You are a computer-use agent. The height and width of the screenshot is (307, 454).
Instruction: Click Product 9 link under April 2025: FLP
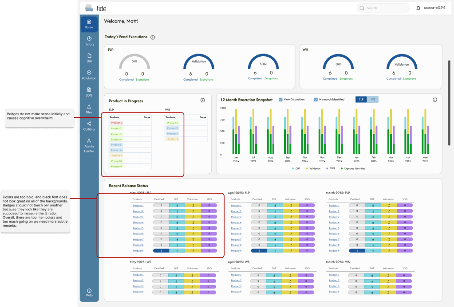(x=236, y=251)
